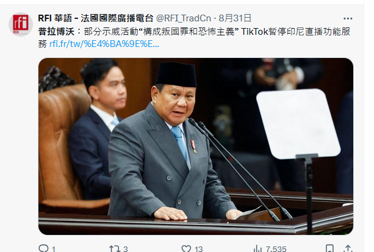Open the tweet via the 8月31日 timestamp
The width and height of the screenshot is (374, 252).
tap(235, 18)
